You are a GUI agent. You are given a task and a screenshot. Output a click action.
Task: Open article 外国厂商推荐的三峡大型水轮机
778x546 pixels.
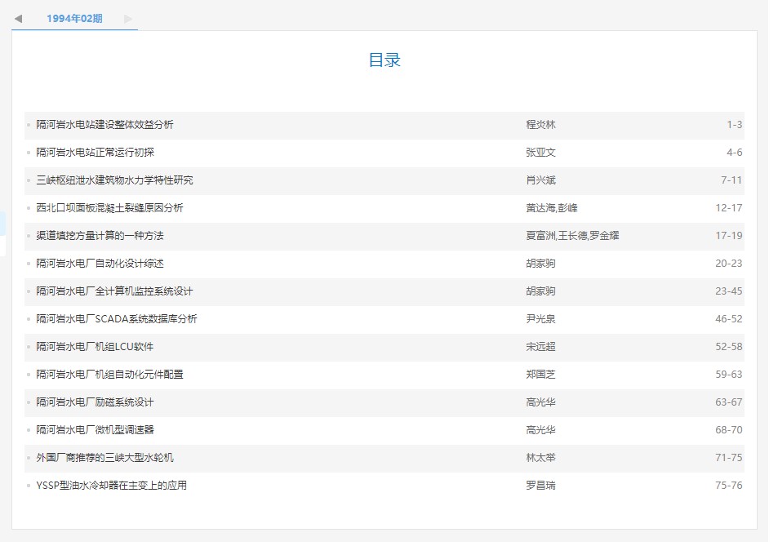[104, 458]
